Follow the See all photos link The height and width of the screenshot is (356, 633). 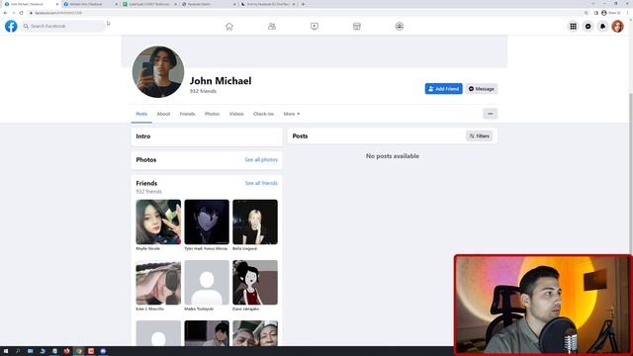(x=261, y=160)
